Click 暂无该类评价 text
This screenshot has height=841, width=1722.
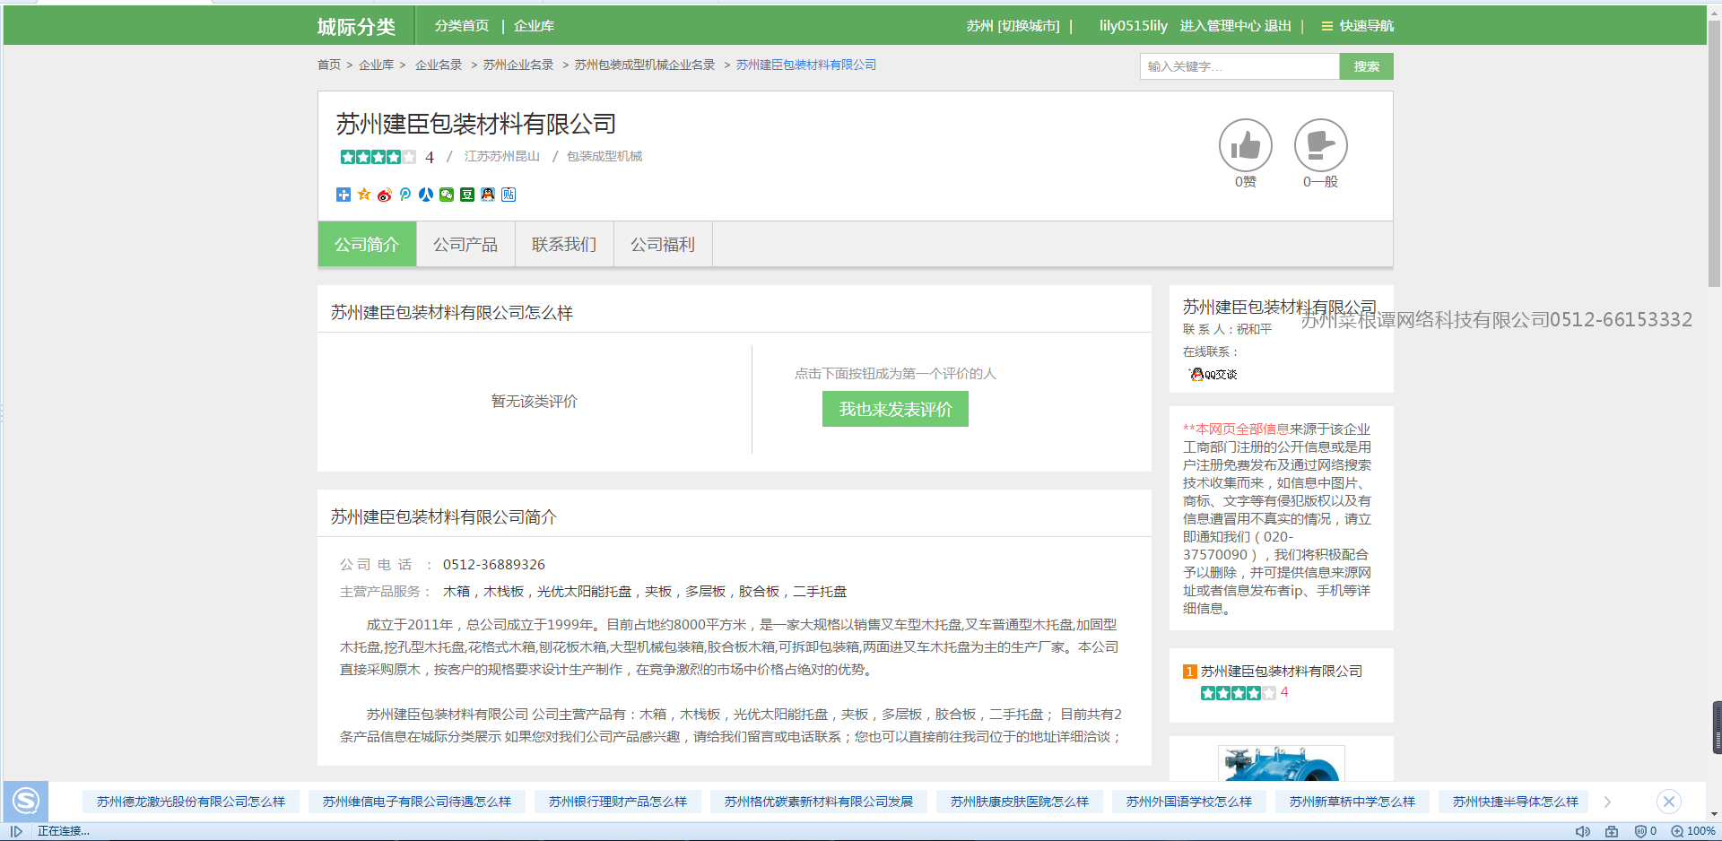[535, 402]
